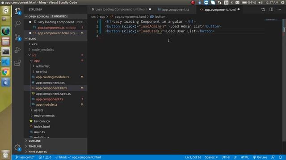Open the Ubuntu dash search at the dock's top
The image size is (286, 160).
pos(6,11)
